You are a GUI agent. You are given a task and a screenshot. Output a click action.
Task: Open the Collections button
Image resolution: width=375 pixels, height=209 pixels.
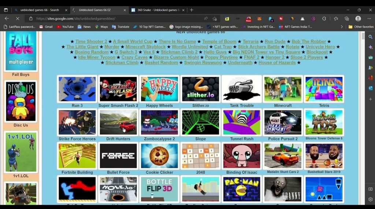click(x=347, y=18)
